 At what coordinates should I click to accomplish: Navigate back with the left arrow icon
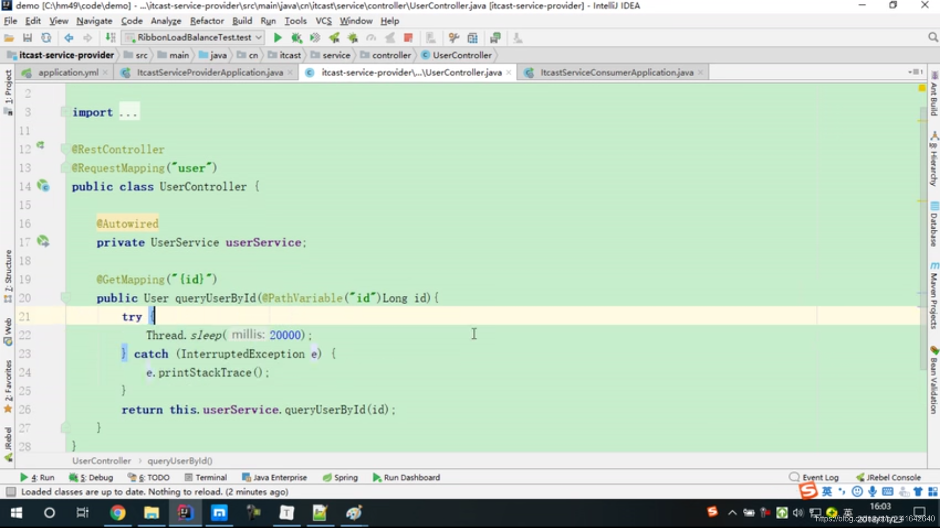(69, 38)
